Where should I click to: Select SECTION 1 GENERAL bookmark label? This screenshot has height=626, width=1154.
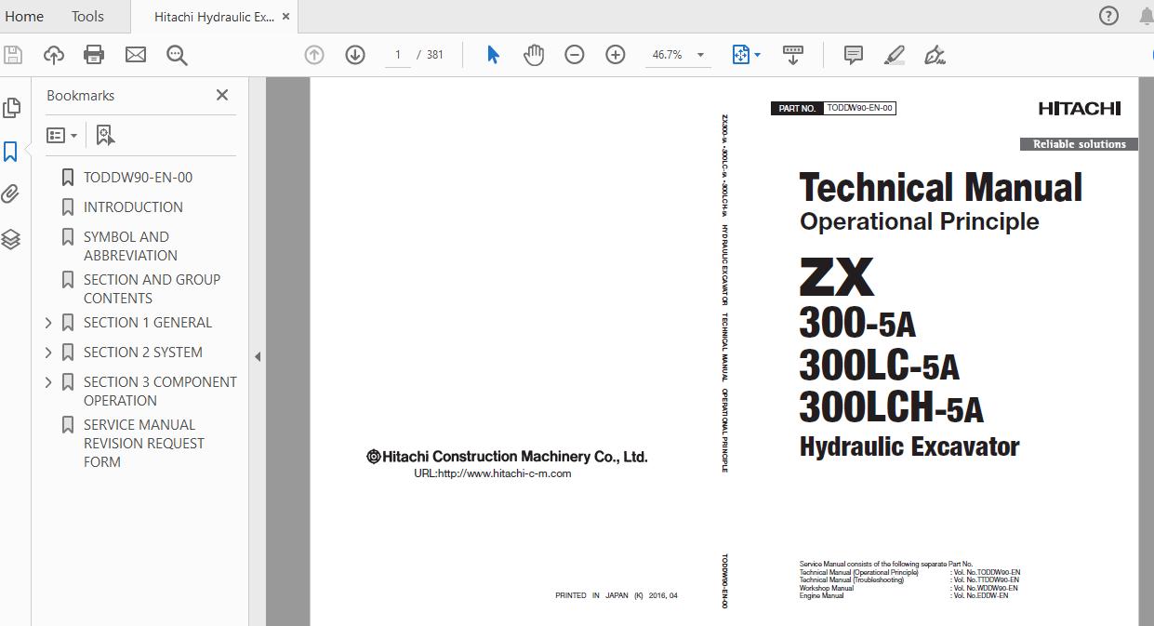(148, 323)
